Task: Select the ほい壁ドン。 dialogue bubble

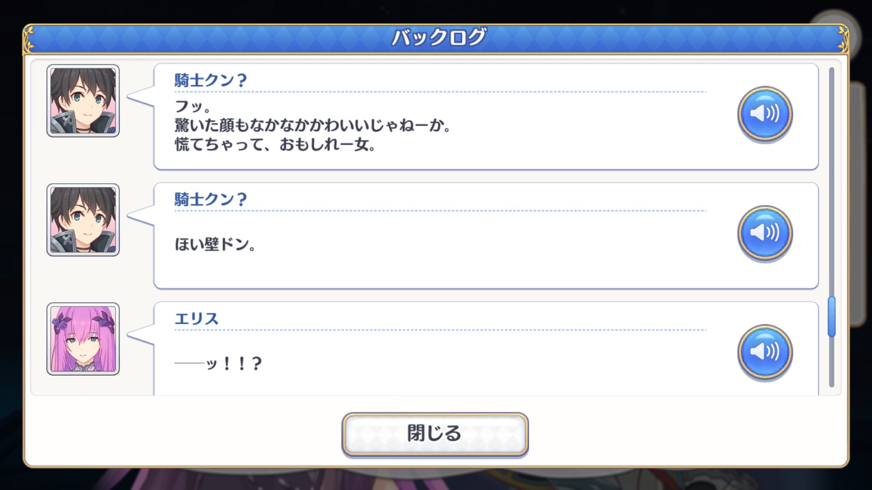Action: [486, 236]
